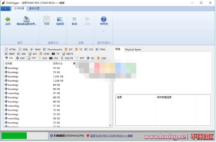Click the file list scroll-down arrow
The height and width of the screenshot is (142, 216).
110,125
